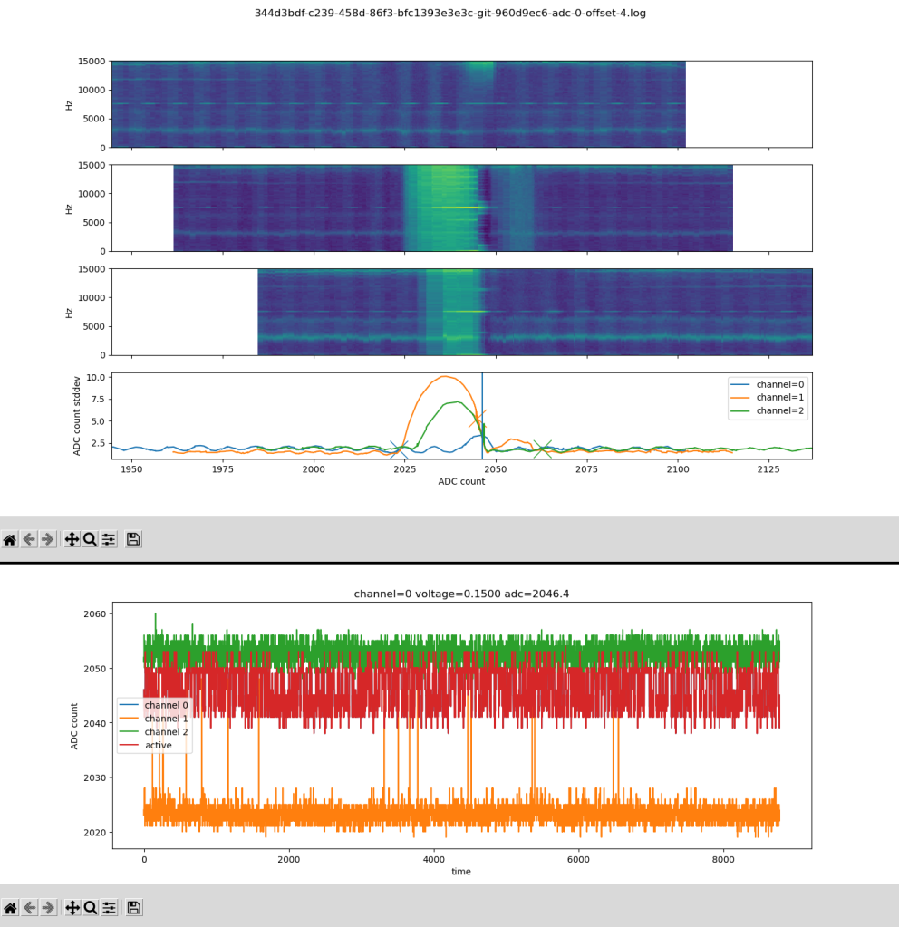Click the peak of the orange channel=1 curve
Viewport: 899px width, 927px height.
444,376
